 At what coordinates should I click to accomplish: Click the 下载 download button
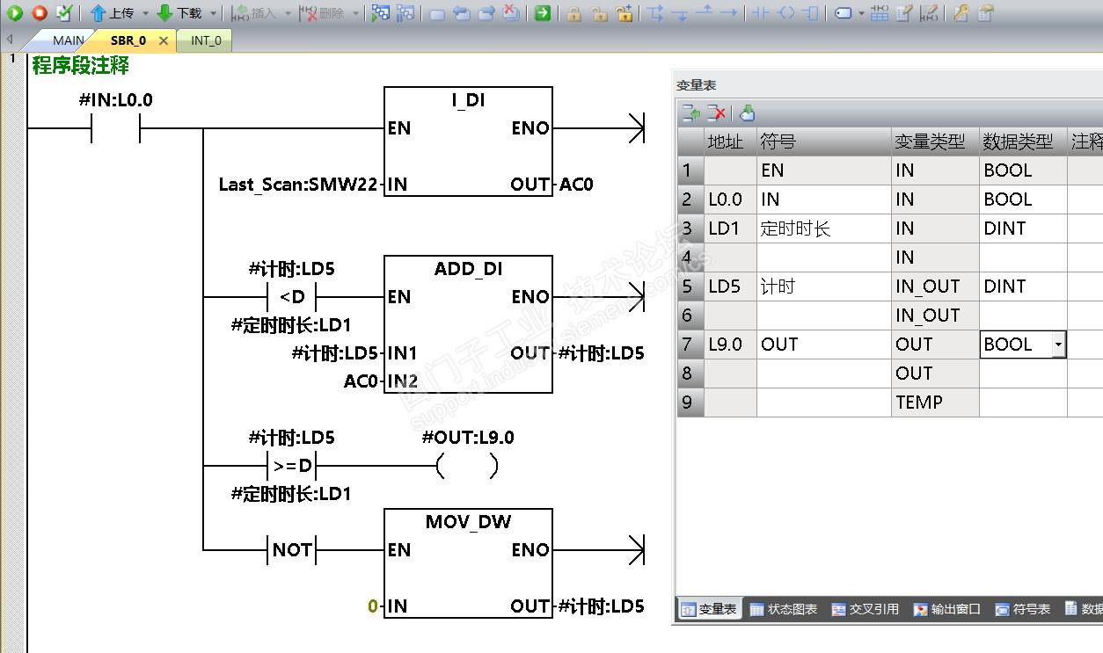(179, 13)
